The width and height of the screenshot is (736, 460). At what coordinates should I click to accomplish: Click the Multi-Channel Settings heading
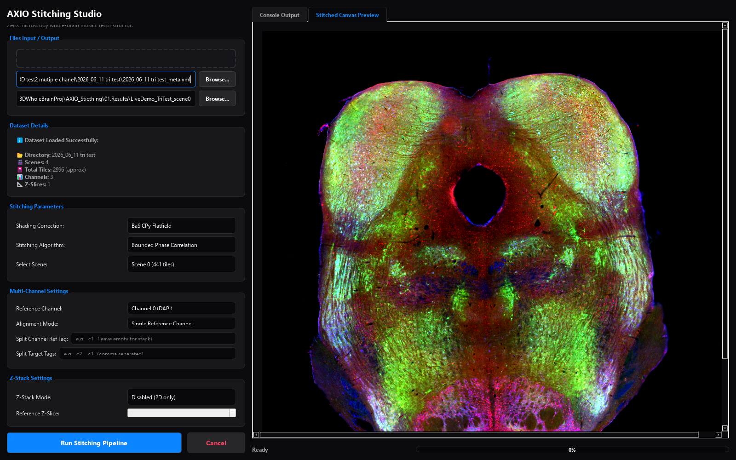pyautogui.click(x=39, y=291)
